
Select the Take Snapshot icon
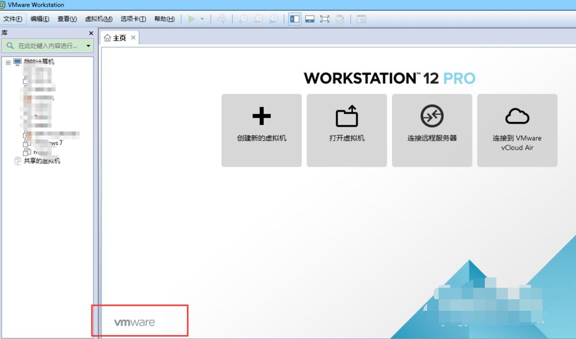(x=243, y=19)
